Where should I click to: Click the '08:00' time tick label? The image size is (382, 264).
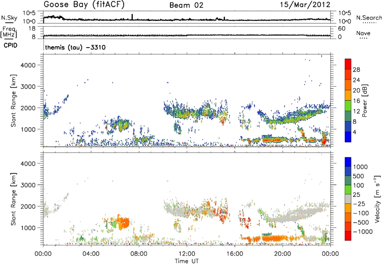(x=138, y=254)
